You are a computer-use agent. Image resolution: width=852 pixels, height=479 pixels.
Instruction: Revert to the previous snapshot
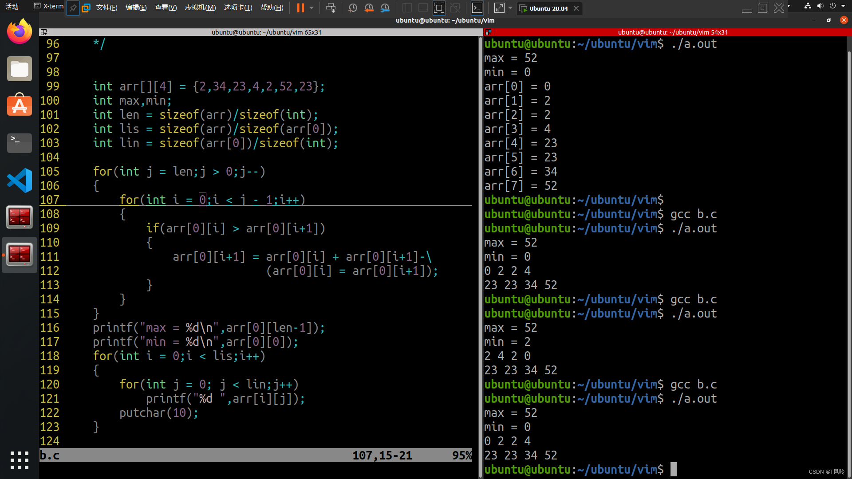click(369, 8)
